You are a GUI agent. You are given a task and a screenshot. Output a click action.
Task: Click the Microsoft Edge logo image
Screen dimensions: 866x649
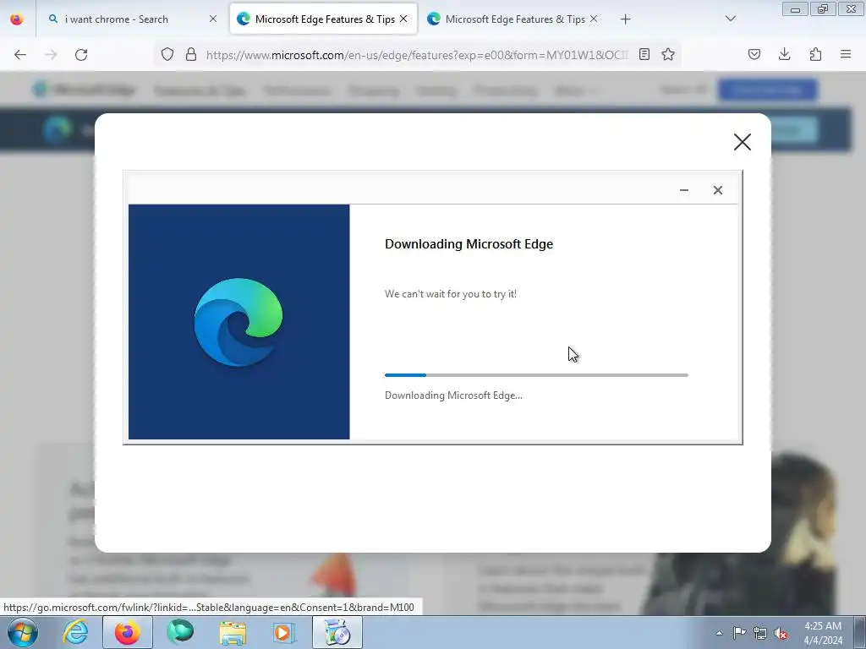click(x=238, y=322)
